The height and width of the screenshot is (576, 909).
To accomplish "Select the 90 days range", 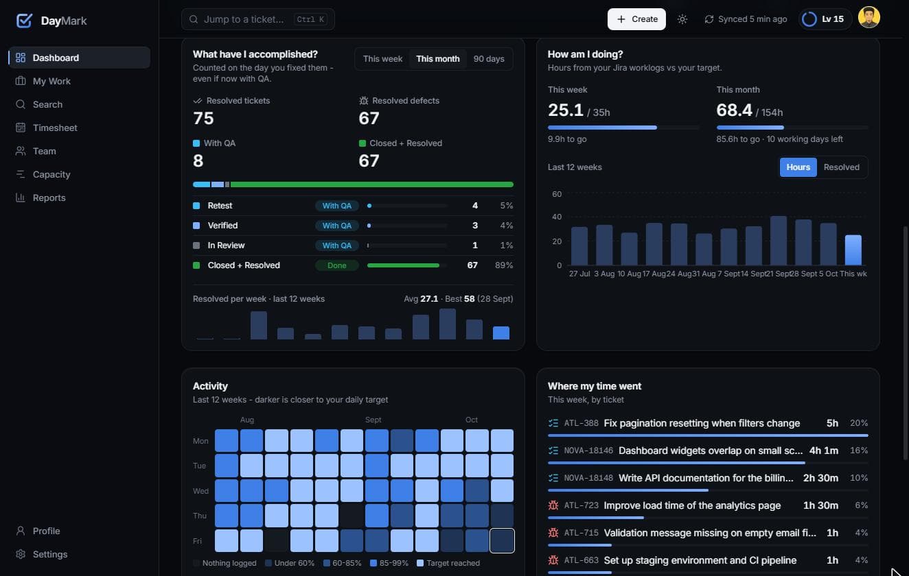I will click(489, 59).
